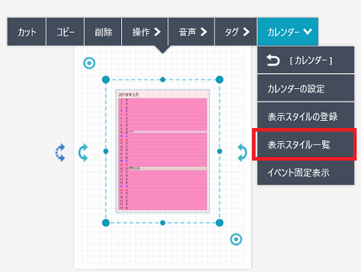361x272 pixels.
Task: Click the カット button
Action: pos(27,32)
